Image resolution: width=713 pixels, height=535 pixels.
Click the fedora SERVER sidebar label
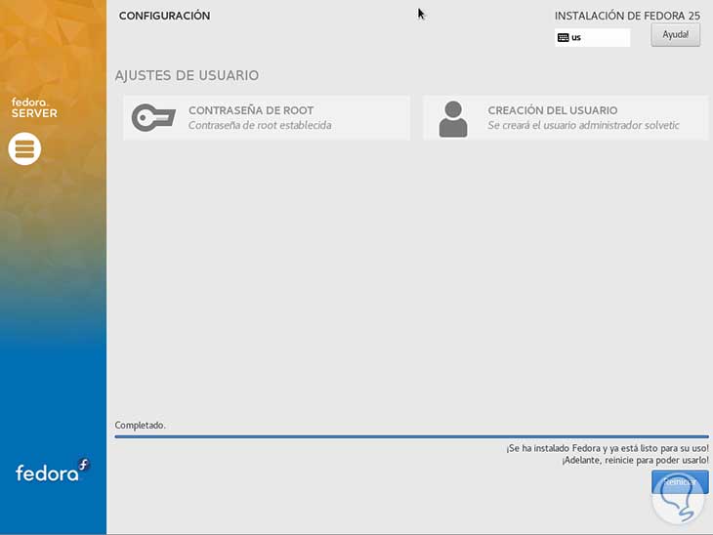pyautogui.click(x=34, y=107)
